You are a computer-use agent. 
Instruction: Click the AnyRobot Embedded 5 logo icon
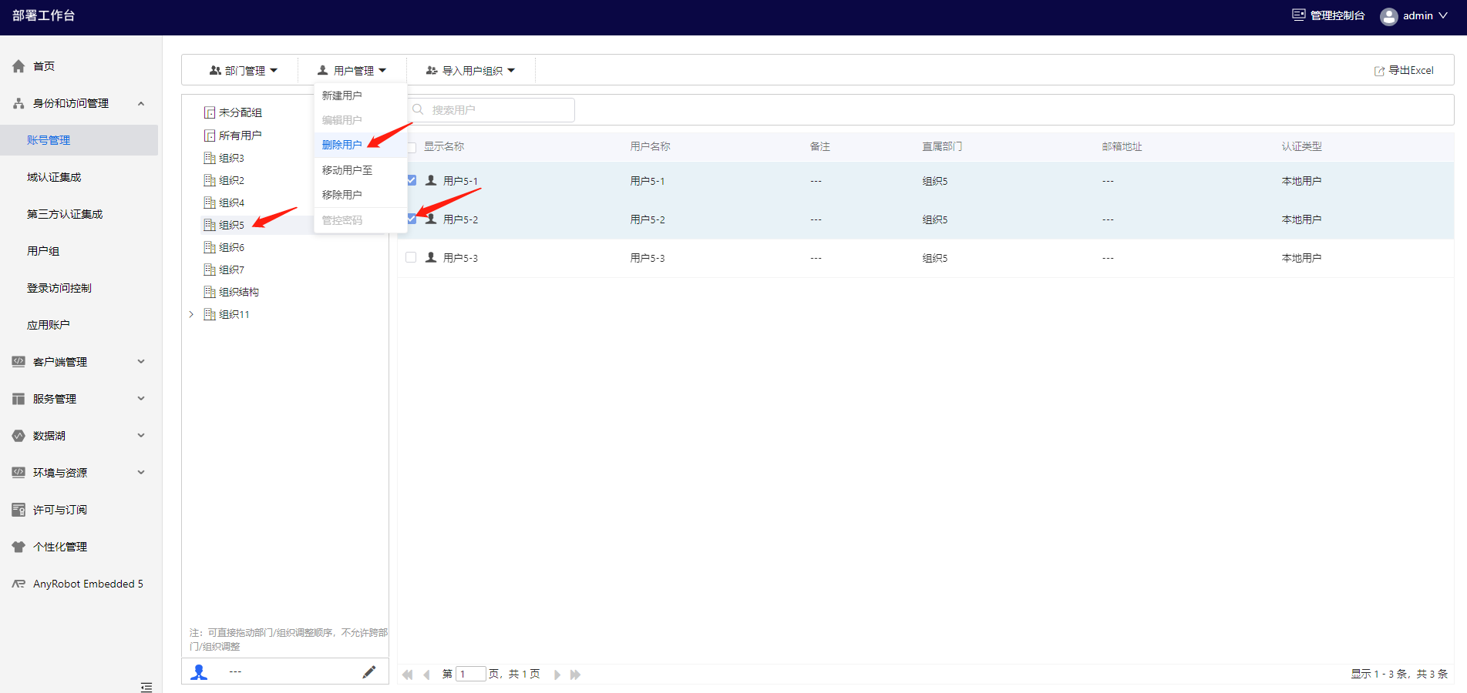[19, 584]
